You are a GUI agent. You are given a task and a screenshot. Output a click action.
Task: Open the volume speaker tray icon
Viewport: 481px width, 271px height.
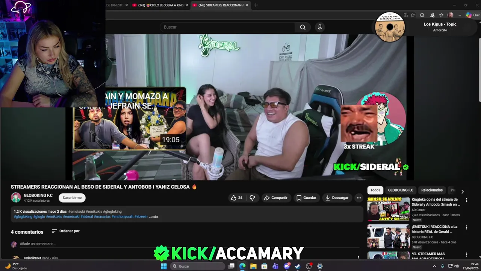click(457, 266)
